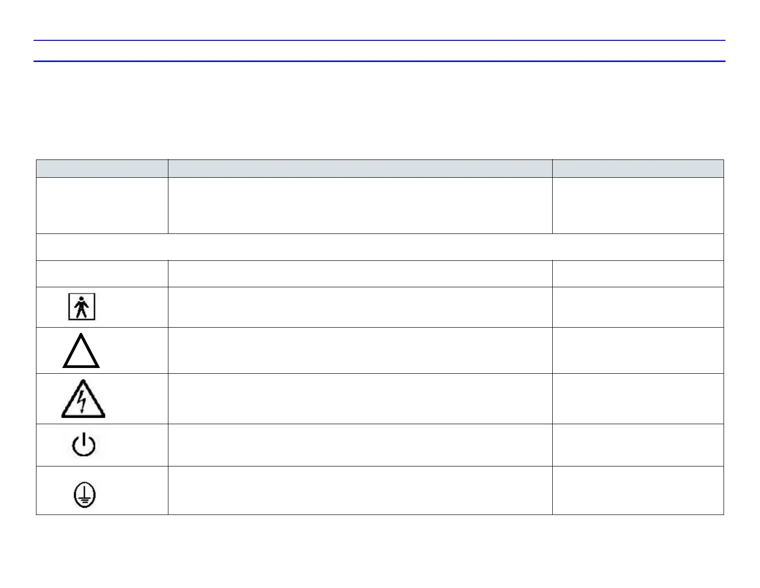Click the thick blue horizontal rule under the page header
760x588 pixels.
click(x=379, y=61)
